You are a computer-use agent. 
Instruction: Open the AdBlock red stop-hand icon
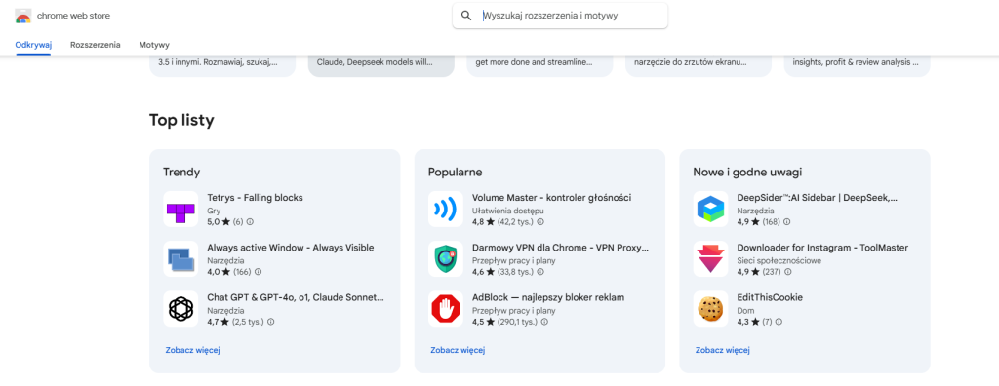click(x=445, y=309)
